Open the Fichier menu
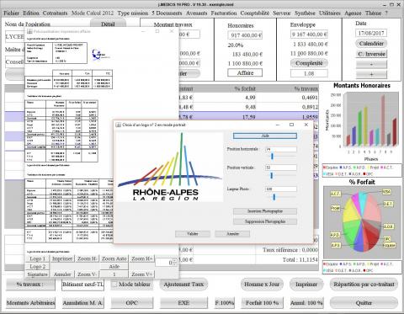The width and height of the screenshot is (404, 314). point(11,13)
